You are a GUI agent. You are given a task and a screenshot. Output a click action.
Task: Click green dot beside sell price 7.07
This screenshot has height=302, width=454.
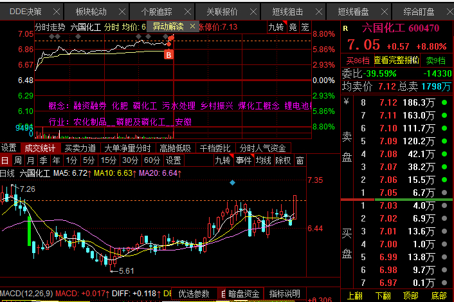tap(444, 167)
